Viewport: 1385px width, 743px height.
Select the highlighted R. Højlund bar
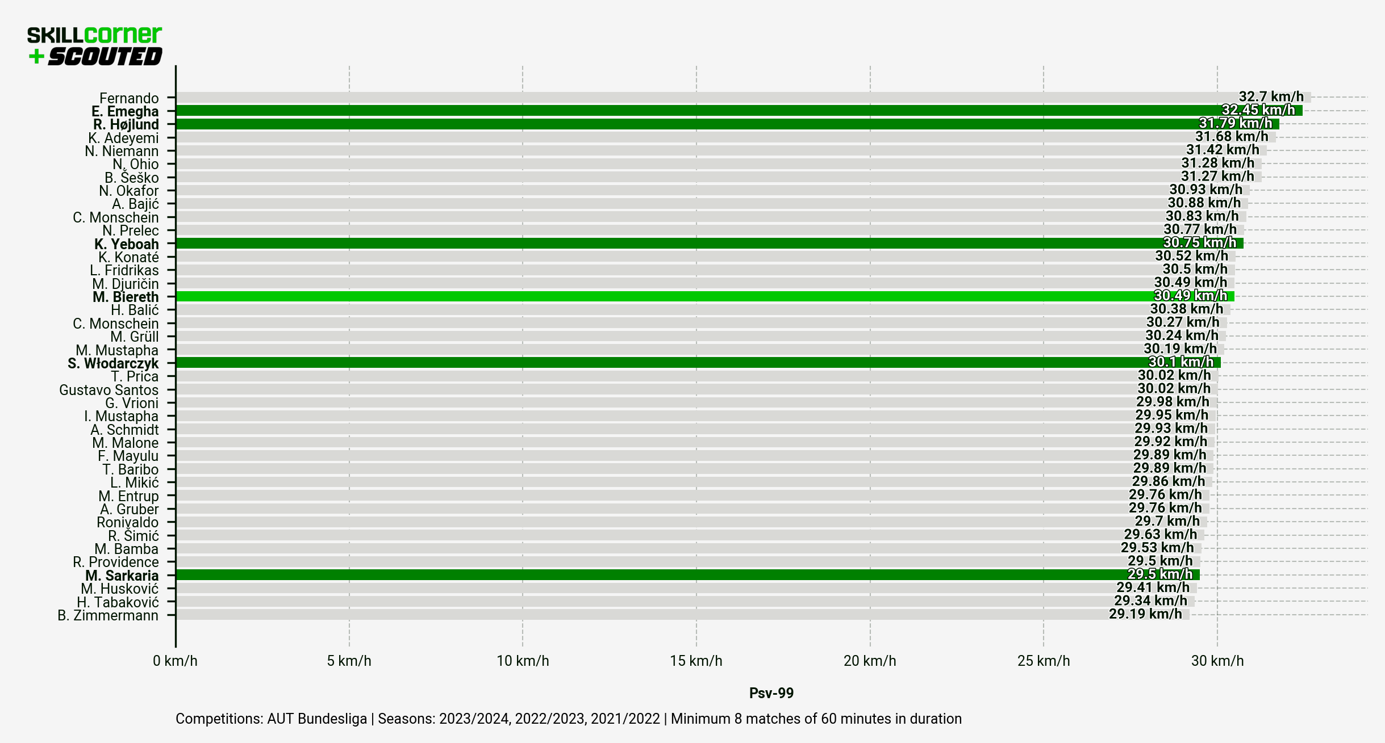pos(682,124)
